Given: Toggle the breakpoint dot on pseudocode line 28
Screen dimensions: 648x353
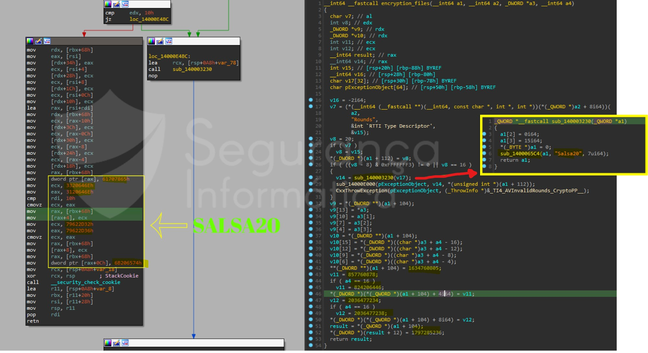Looking at the screenshot, I should [311, 178].
